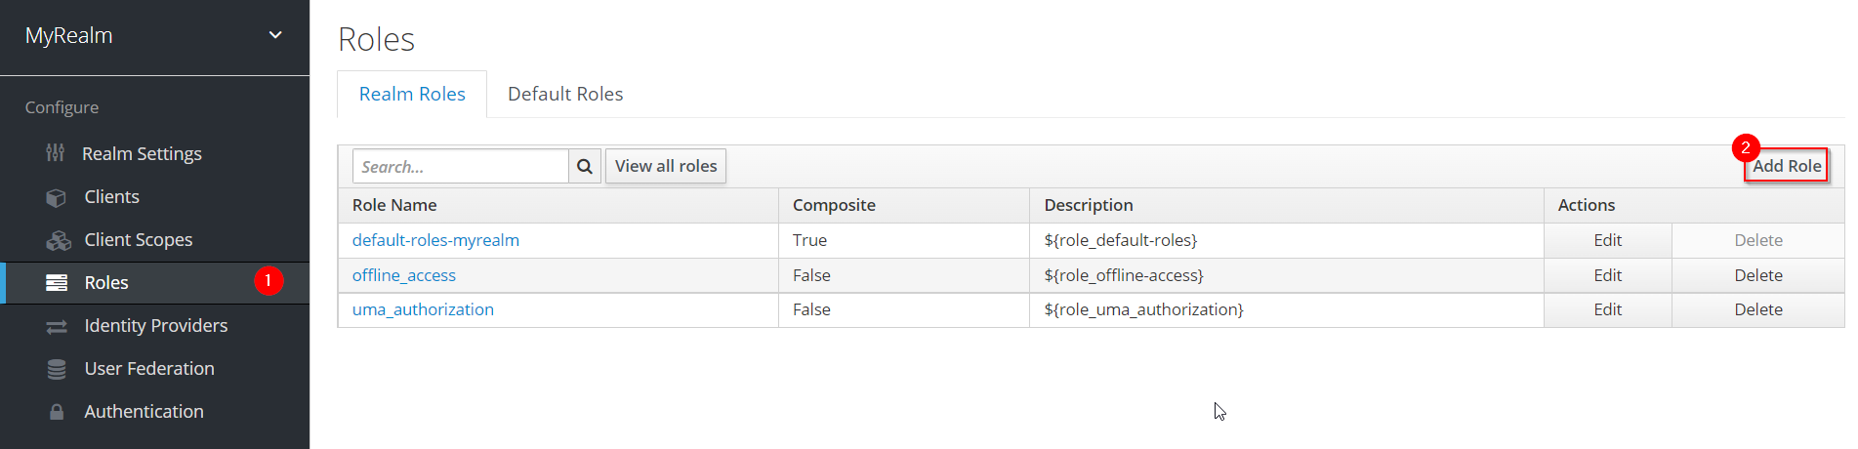Image resolution: width=1858 pixels, height=449 pixels.
Task: Click the Identity Providers arrows icon
Action: point(57,326)
